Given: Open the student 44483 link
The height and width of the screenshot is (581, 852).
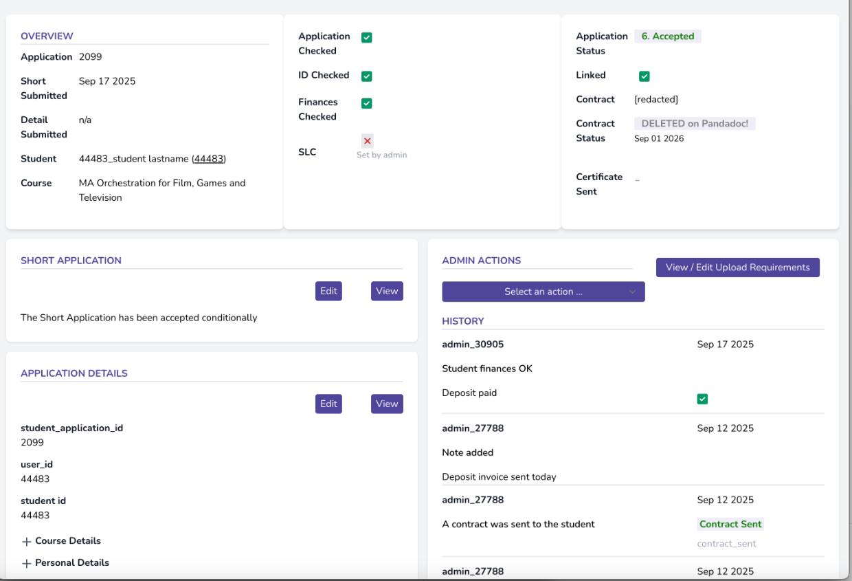Looking at the screenshot, I should click(x=209, y=159).
